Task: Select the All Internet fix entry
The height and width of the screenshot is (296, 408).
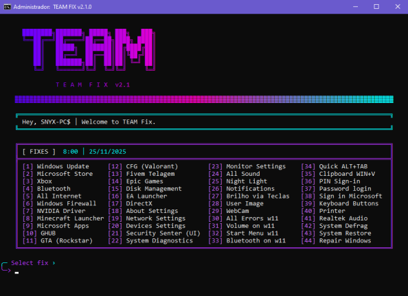Action: tap(52, 196)
